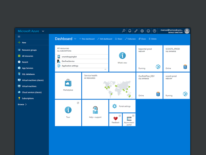The height and width of the screenshot is (155, 206).
Task: Select Virtual machines in sidebar
Action: point(29,86)
